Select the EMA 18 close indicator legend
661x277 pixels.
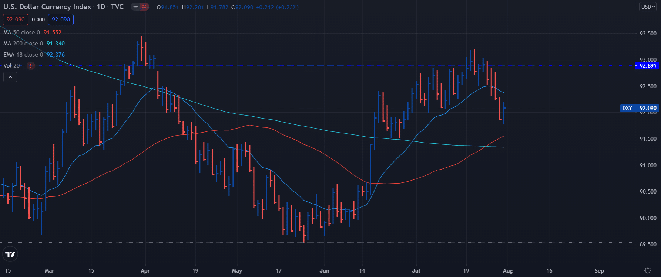point(23,55)
